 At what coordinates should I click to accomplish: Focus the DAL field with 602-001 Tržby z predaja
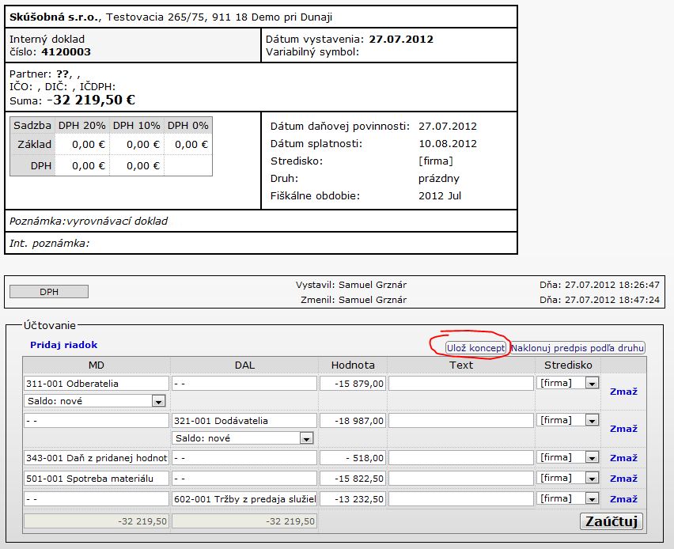coord(244,499)
